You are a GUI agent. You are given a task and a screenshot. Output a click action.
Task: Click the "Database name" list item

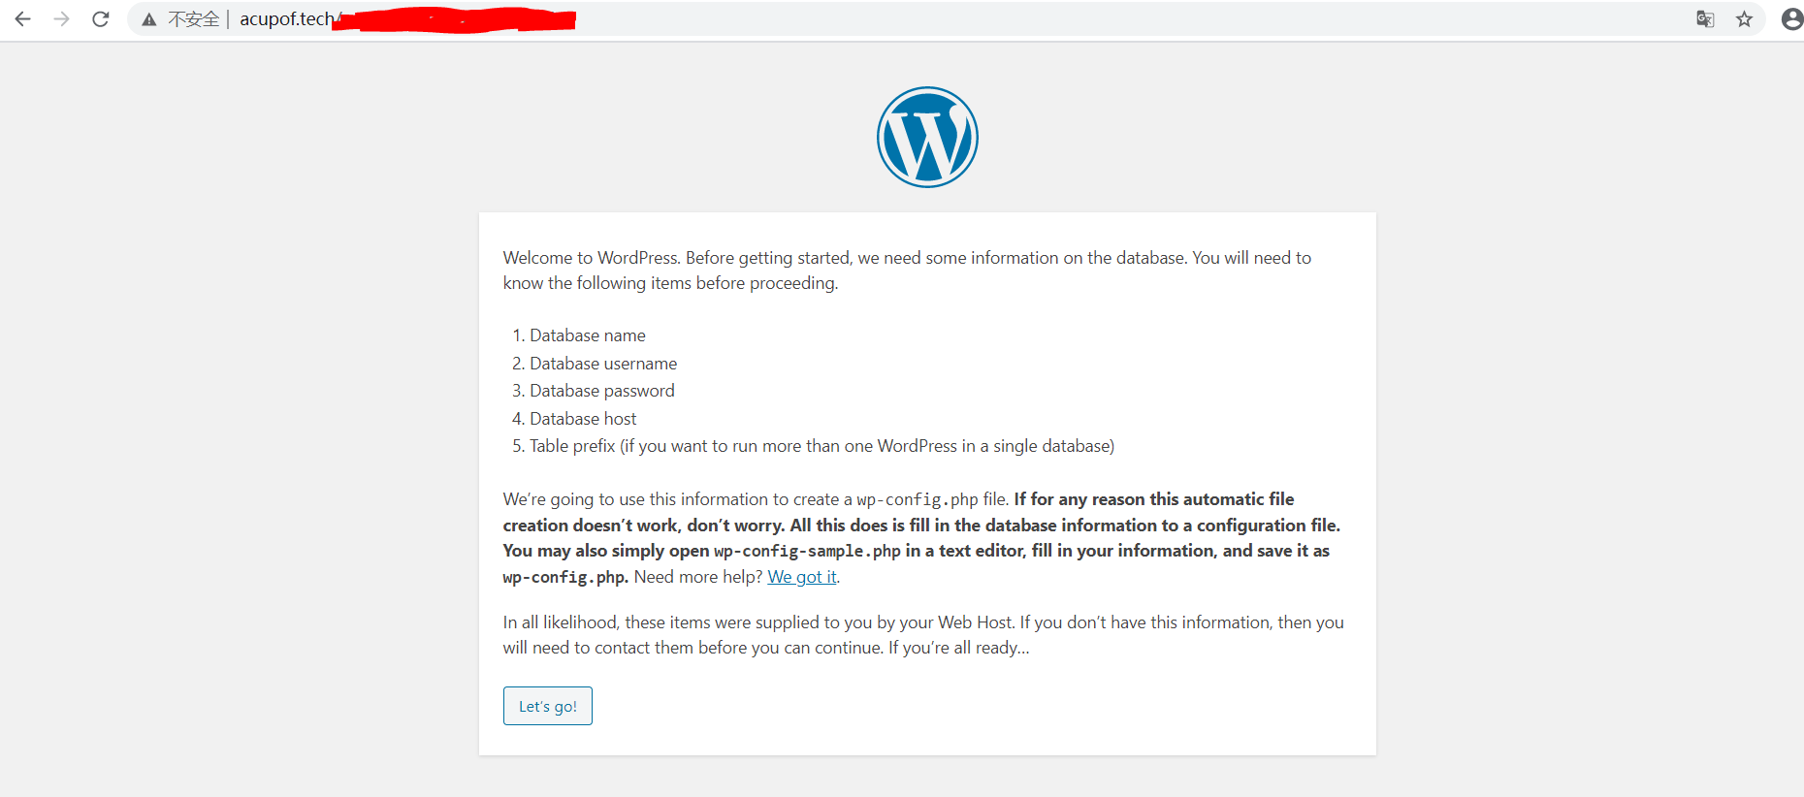tap(587, 335)
